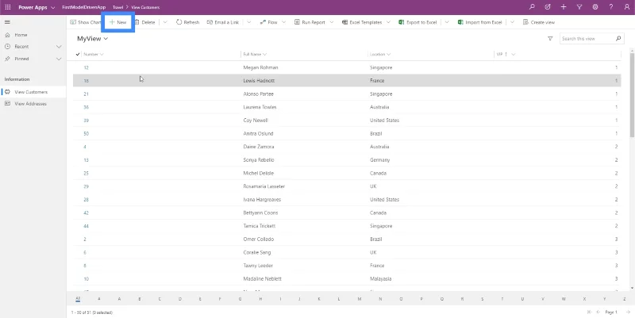This screenshot has width=635, height=318.
Task: Refresh the customer list
Action: [x=187, y=22]
